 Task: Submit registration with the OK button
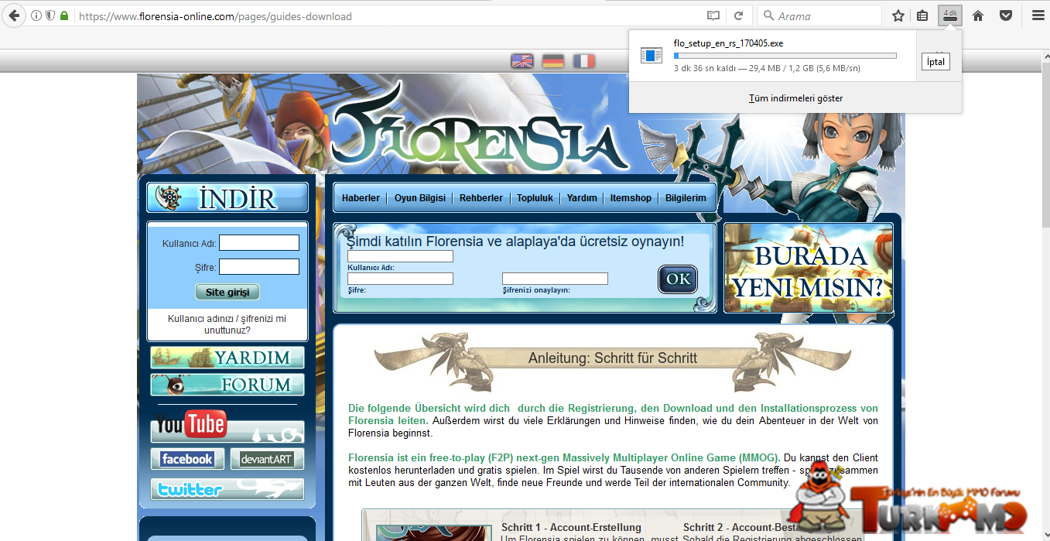tap(678, 279)
